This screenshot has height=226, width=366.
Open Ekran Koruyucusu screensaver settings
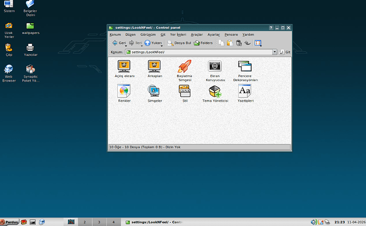tap(214, 67)
